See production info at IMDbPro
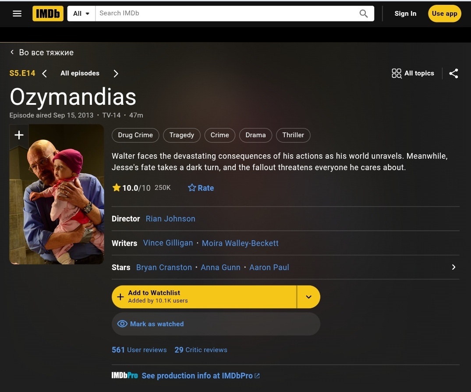 (x=201, y=376)
